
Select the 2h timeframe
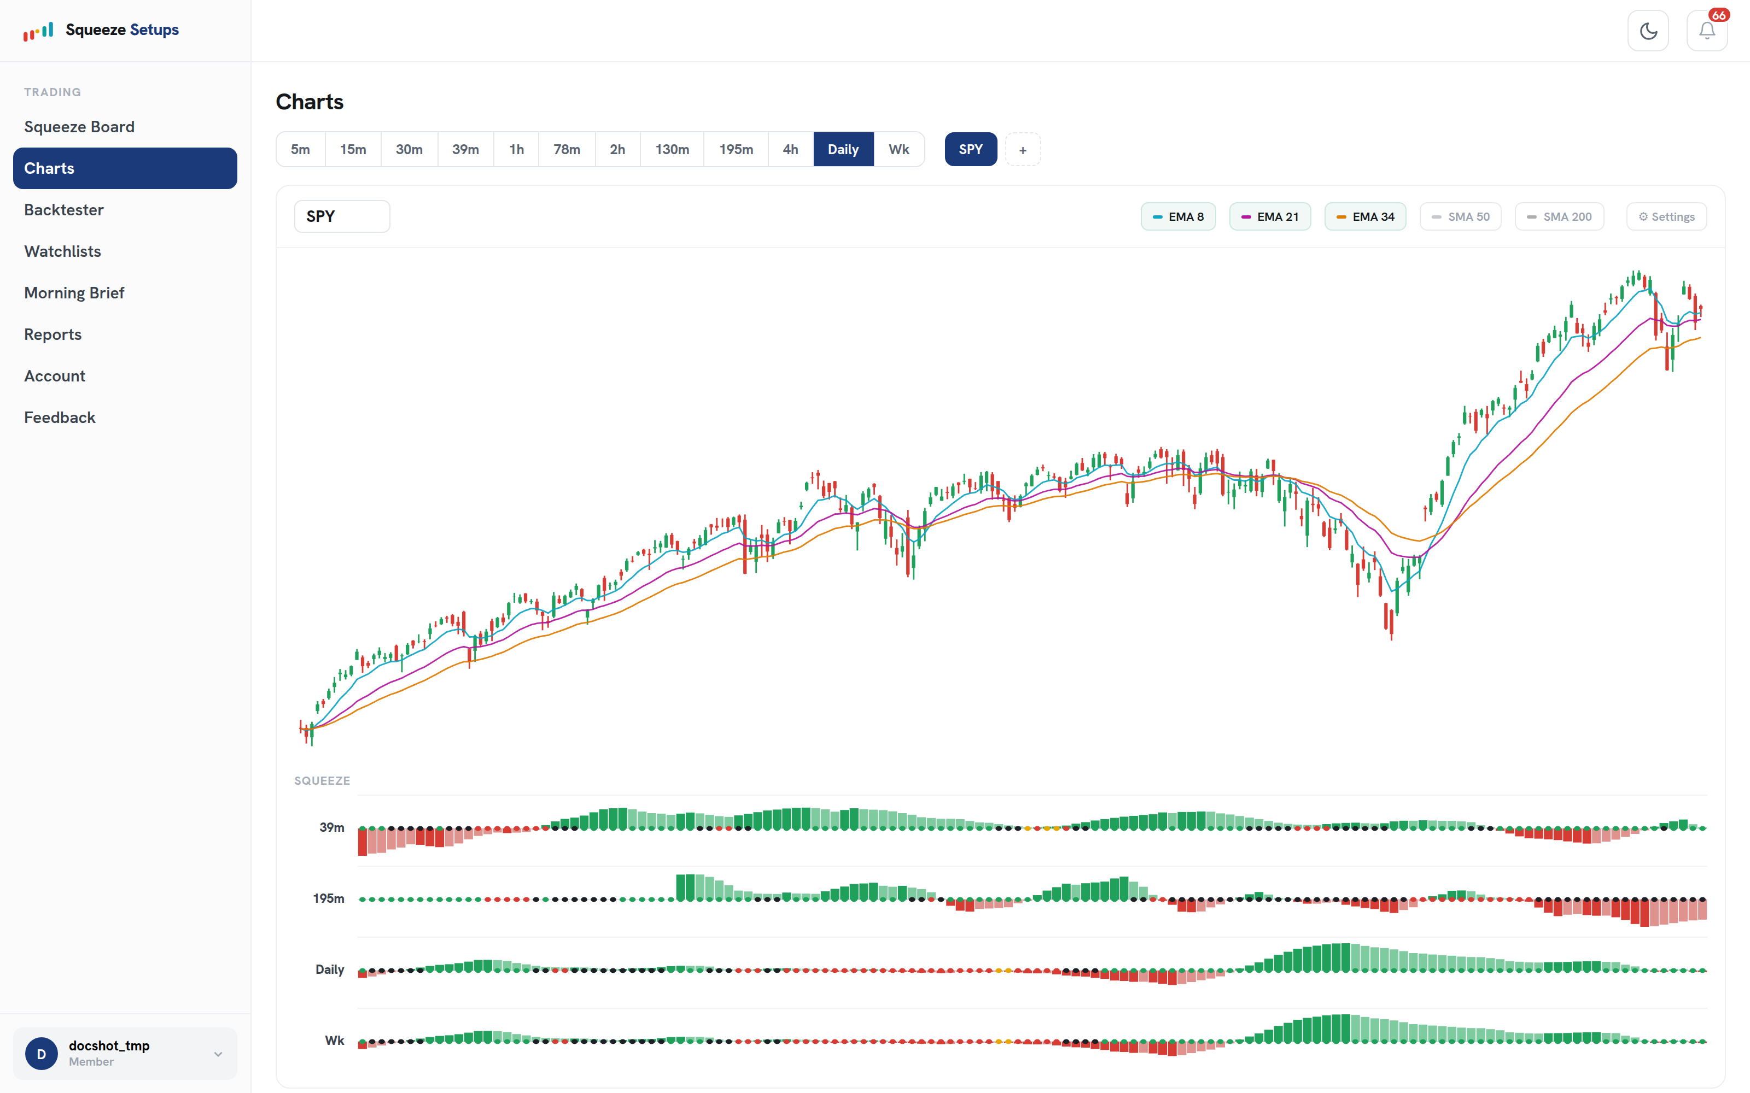pos(617,149)
